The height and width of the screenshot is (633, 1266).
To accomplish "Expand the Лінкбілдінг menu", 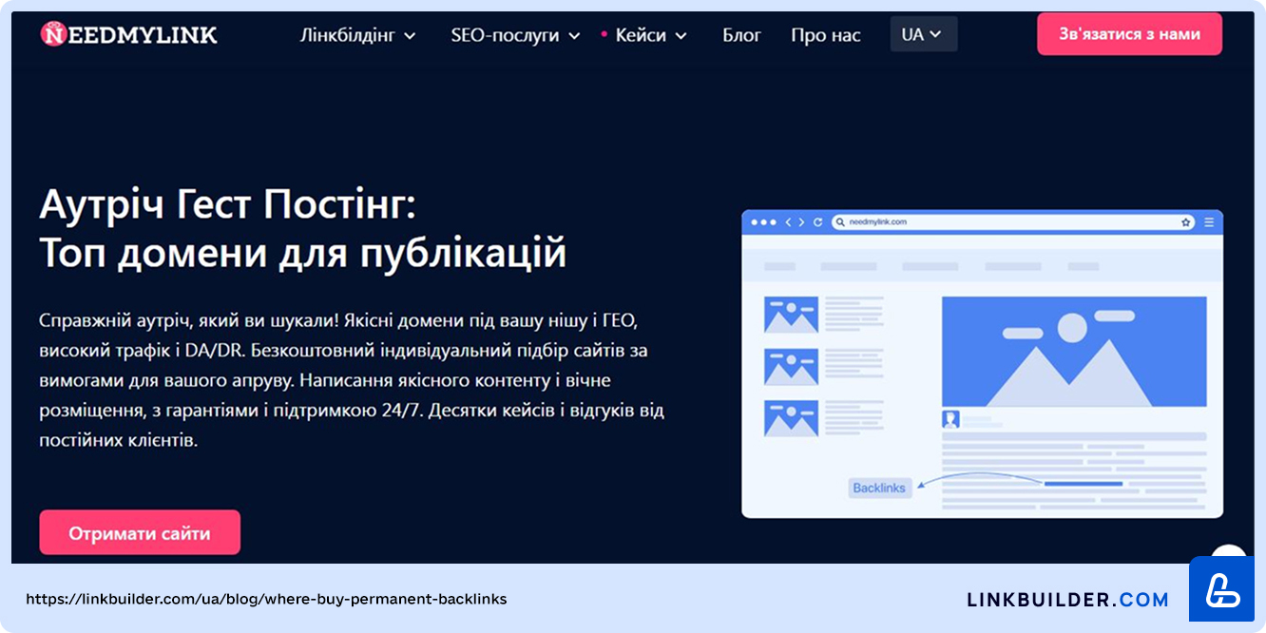I will tap(358, 35).
